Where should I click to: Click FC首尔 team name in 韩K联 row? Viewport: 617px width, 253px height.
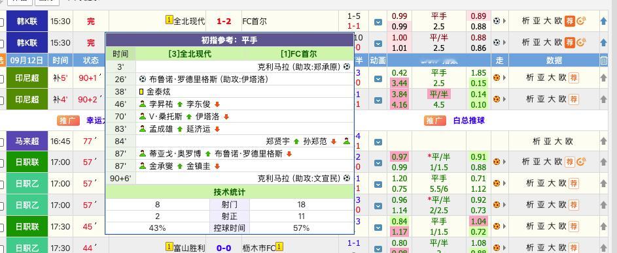255,21
